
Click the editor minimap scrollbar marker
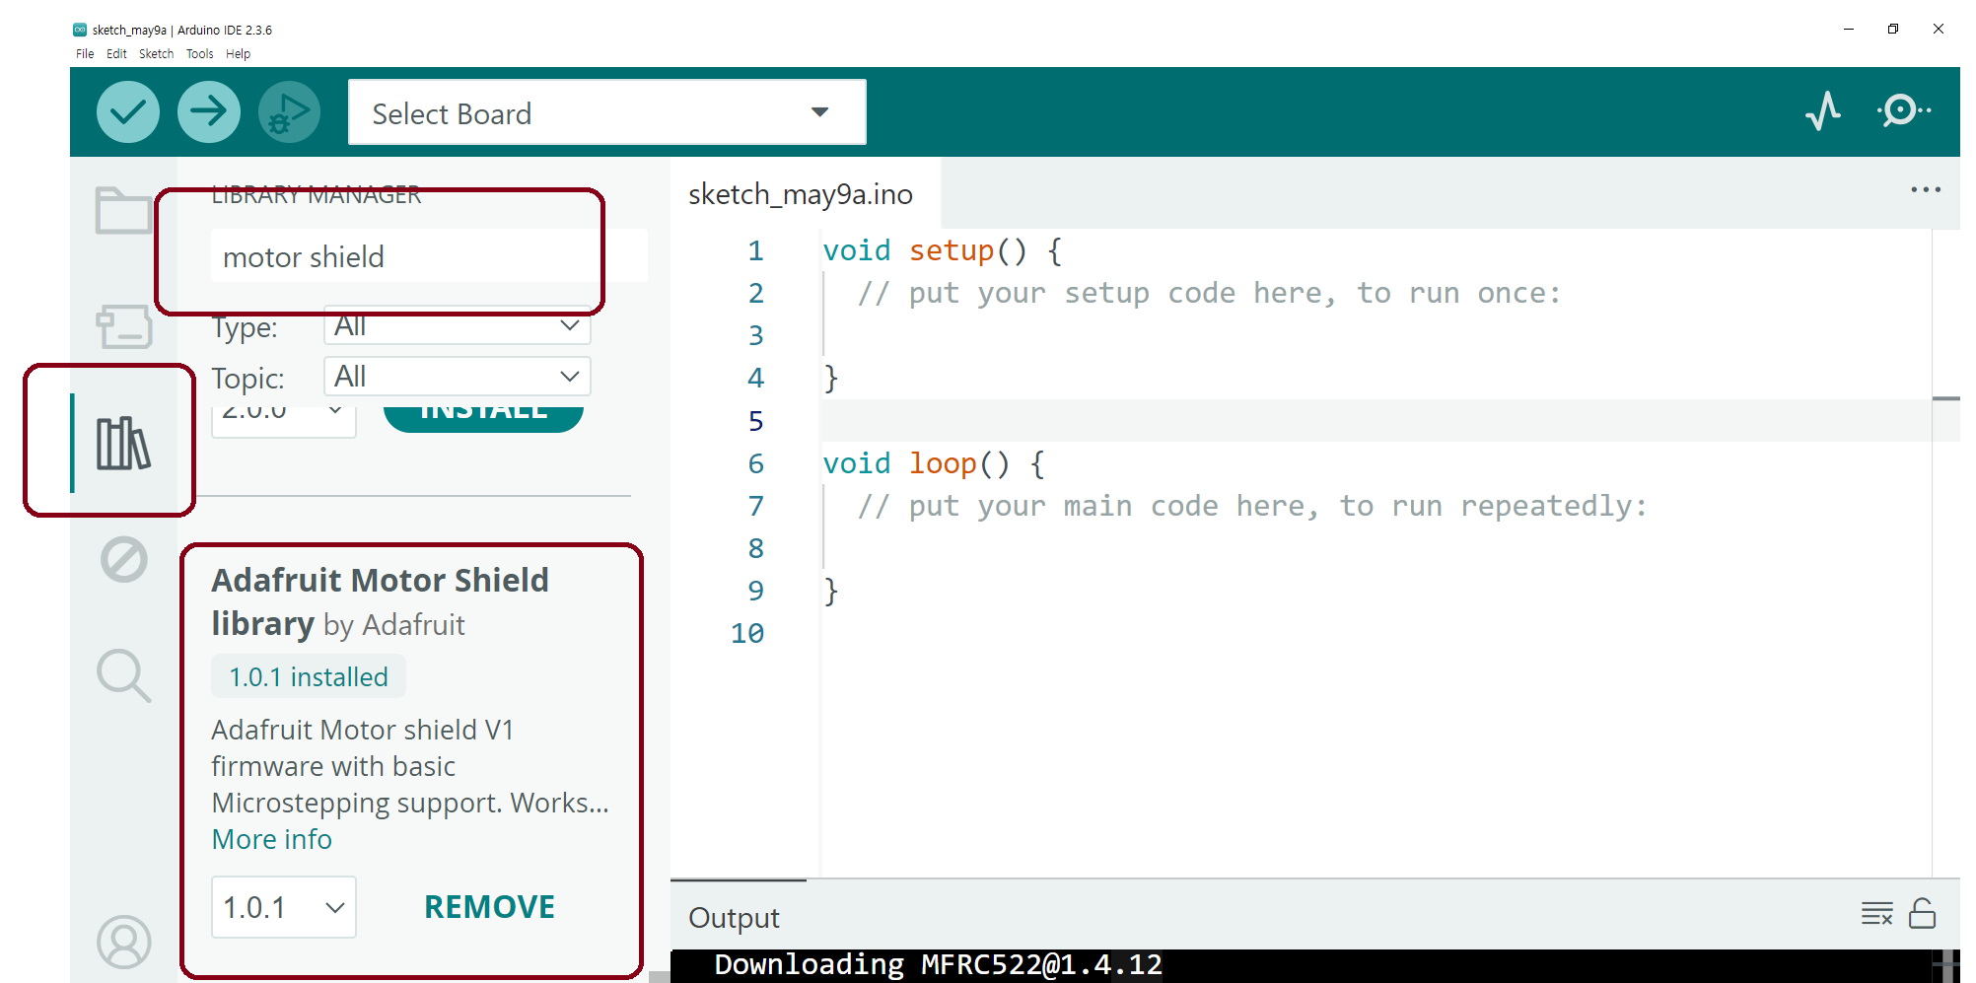(1945, 398)
